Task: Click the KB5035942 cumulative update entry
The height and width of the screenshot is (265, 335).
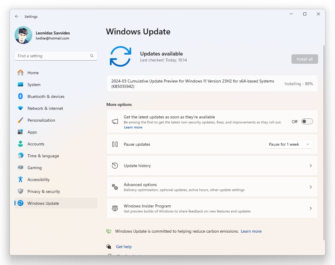Action: [x=212, y=84]
